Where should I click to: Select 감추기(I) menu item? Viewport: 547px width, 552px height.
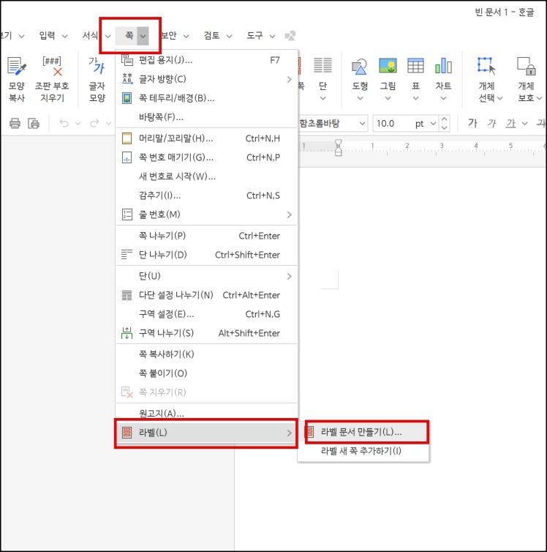[207, 195]
